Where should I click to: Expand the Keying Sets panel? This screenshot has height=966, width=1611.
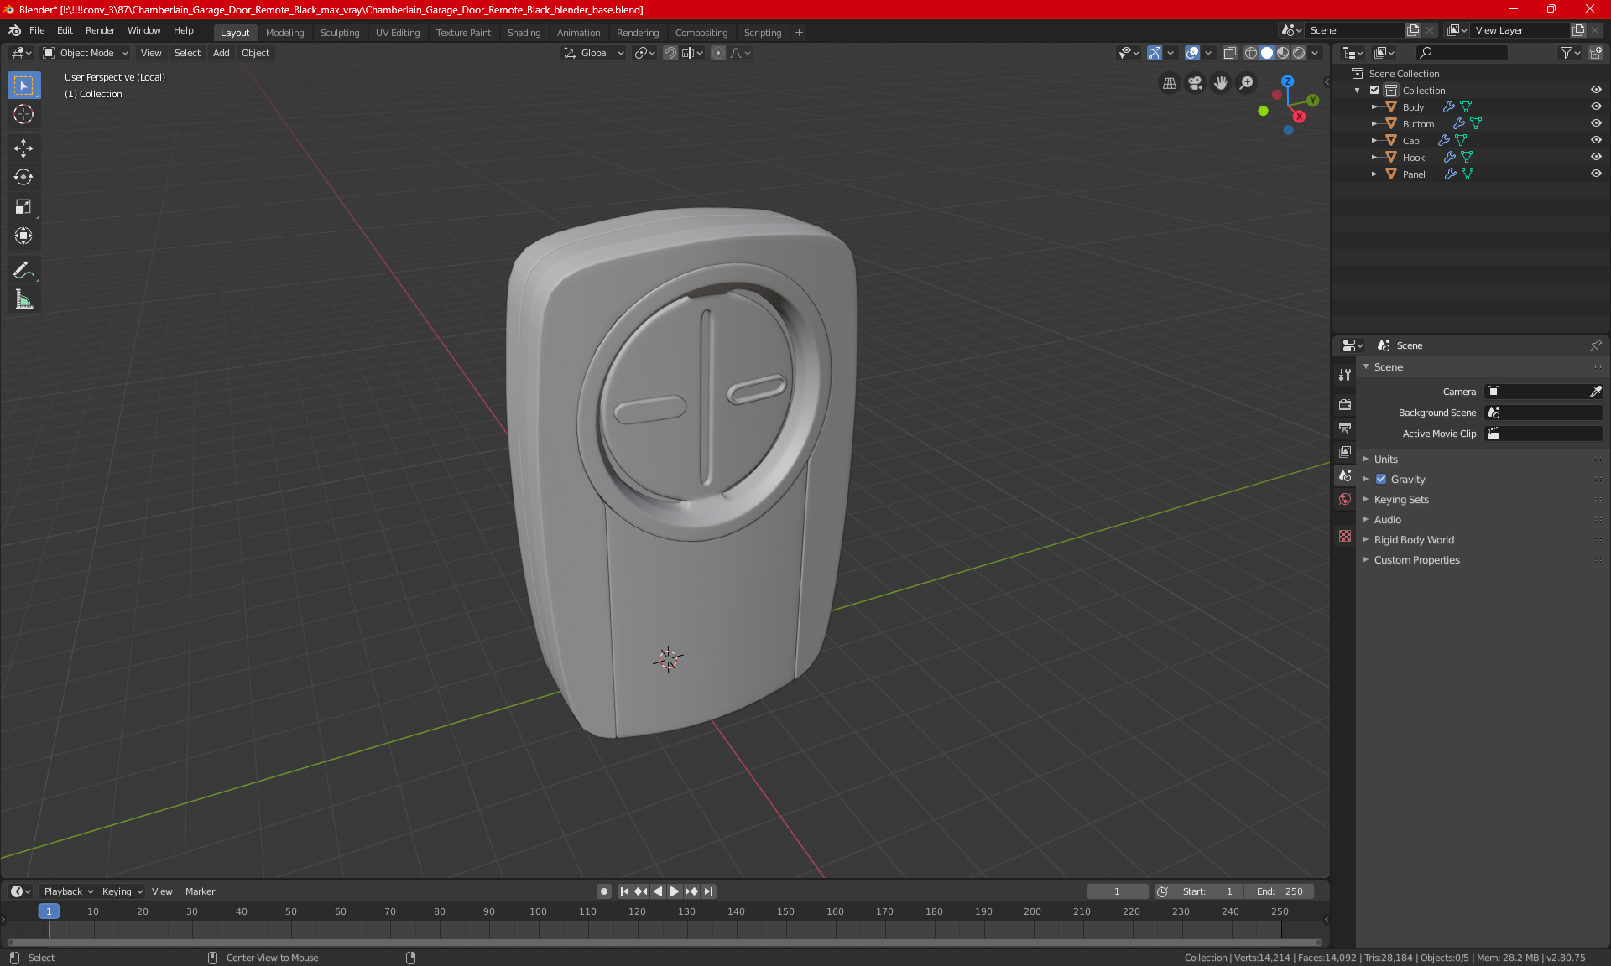tap(1401, 499)
